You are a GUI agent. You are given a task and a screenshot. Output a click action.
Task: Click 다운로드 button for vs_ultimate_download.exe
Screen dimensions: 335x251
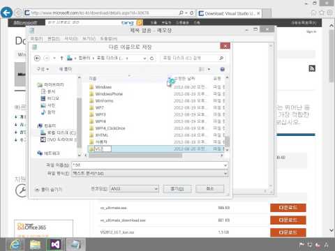(x=288, y=220)
